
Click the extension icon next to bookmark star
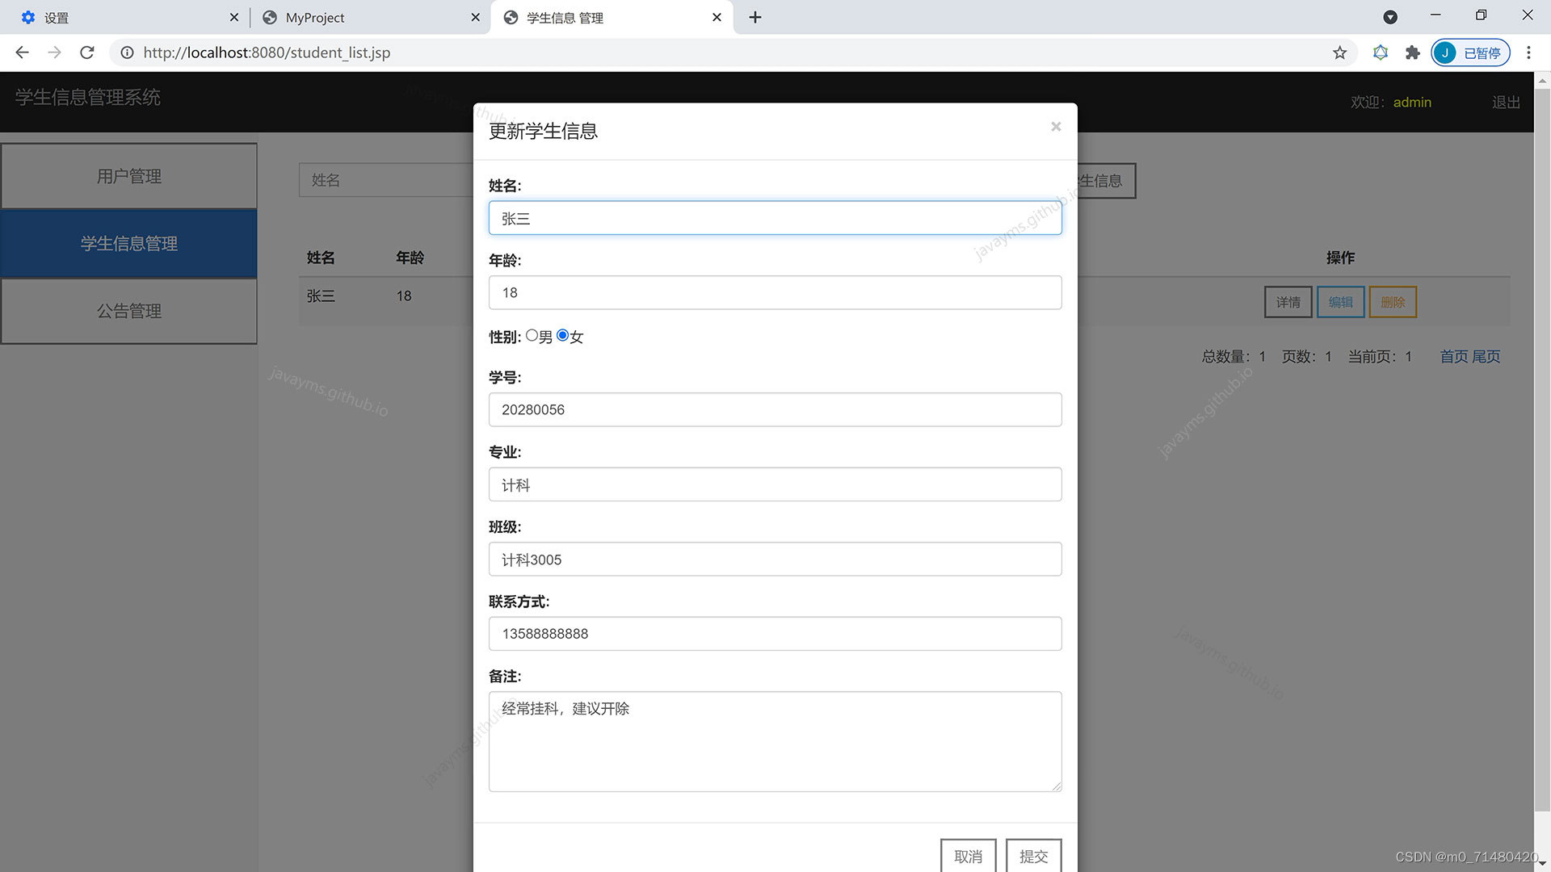pyautogui.click(x=1381, y=52)
